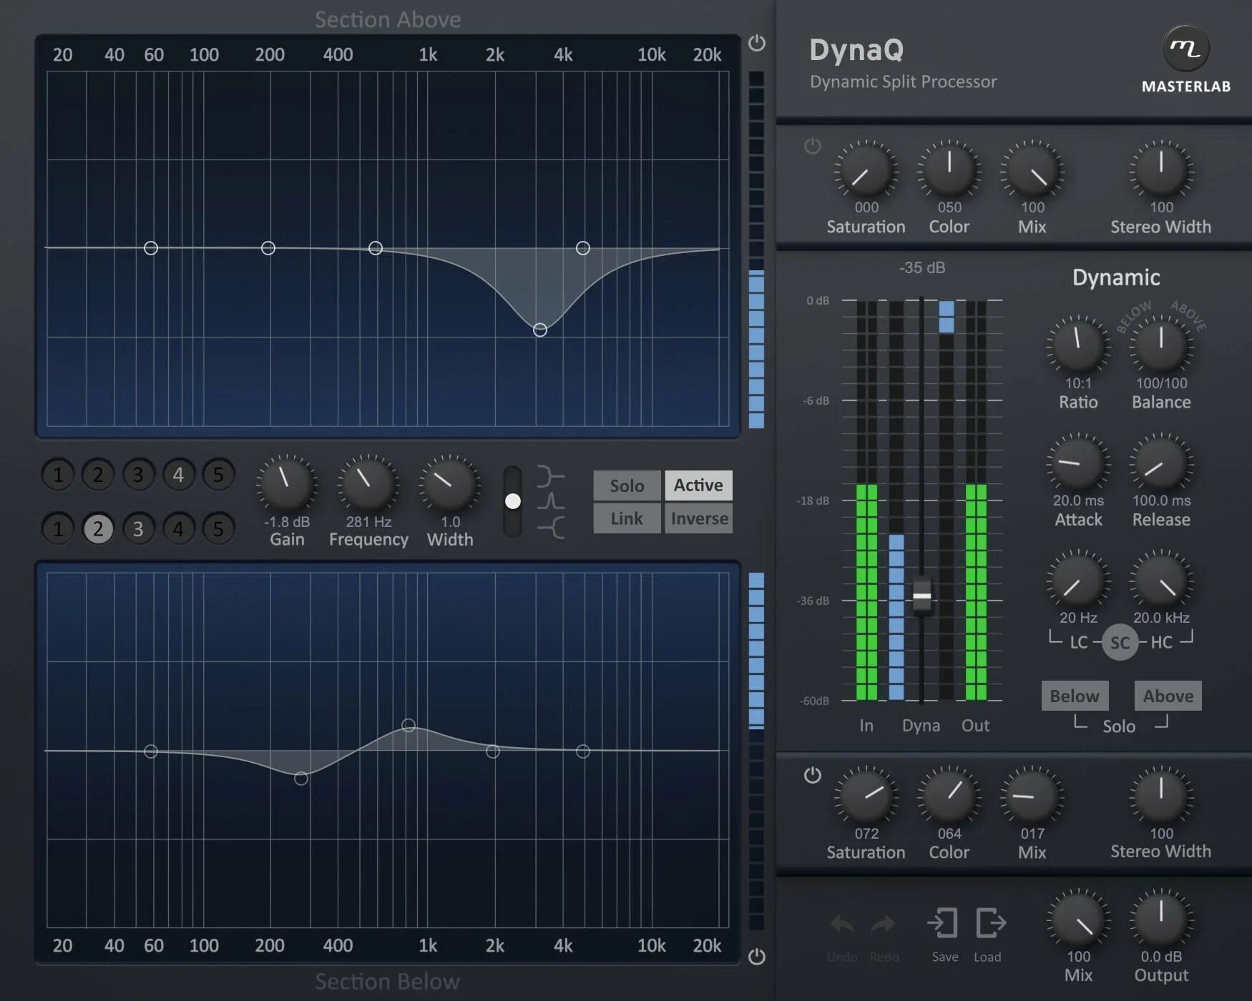Click the Frequency knob
1252x1001 pixels.
[x=368, y=484]
